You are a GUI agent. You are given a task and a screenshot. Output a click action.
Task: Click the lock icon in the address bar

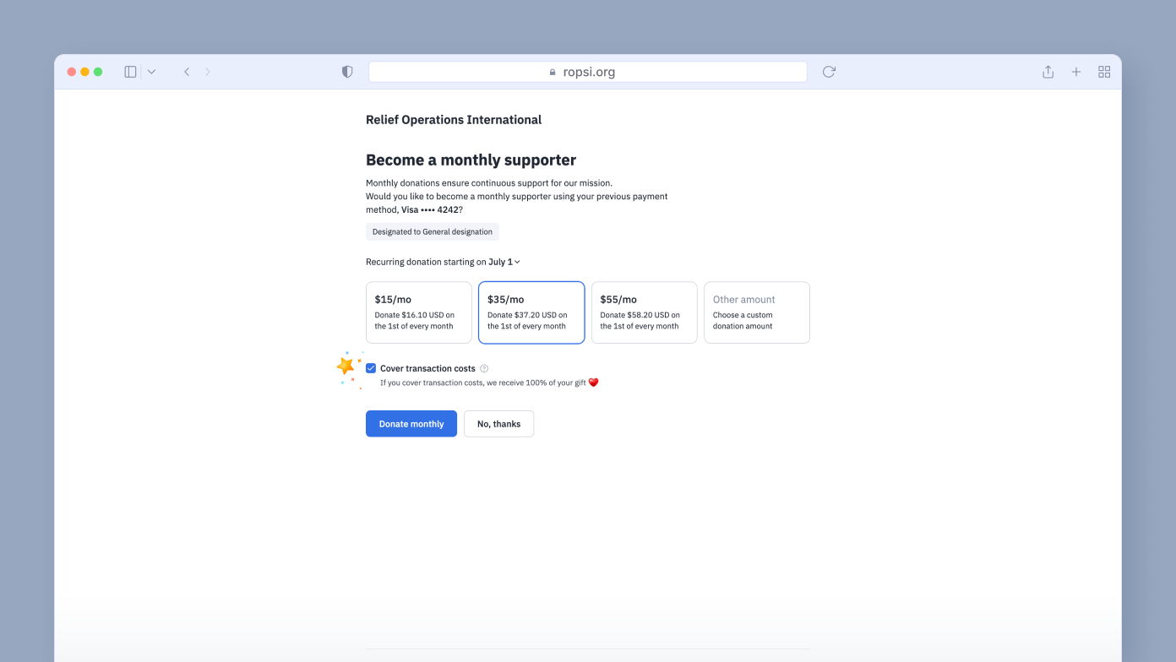tap(553, 72)
